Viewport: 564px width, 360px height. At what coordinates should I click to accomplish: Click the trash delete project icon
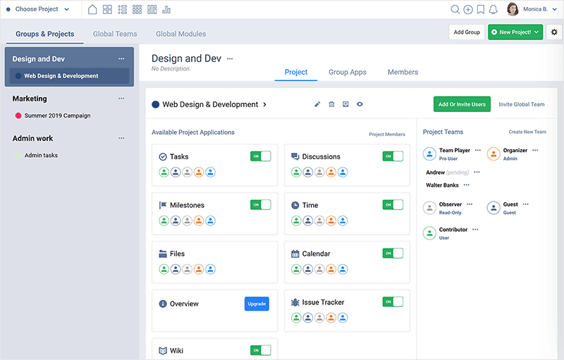[331, 104]
